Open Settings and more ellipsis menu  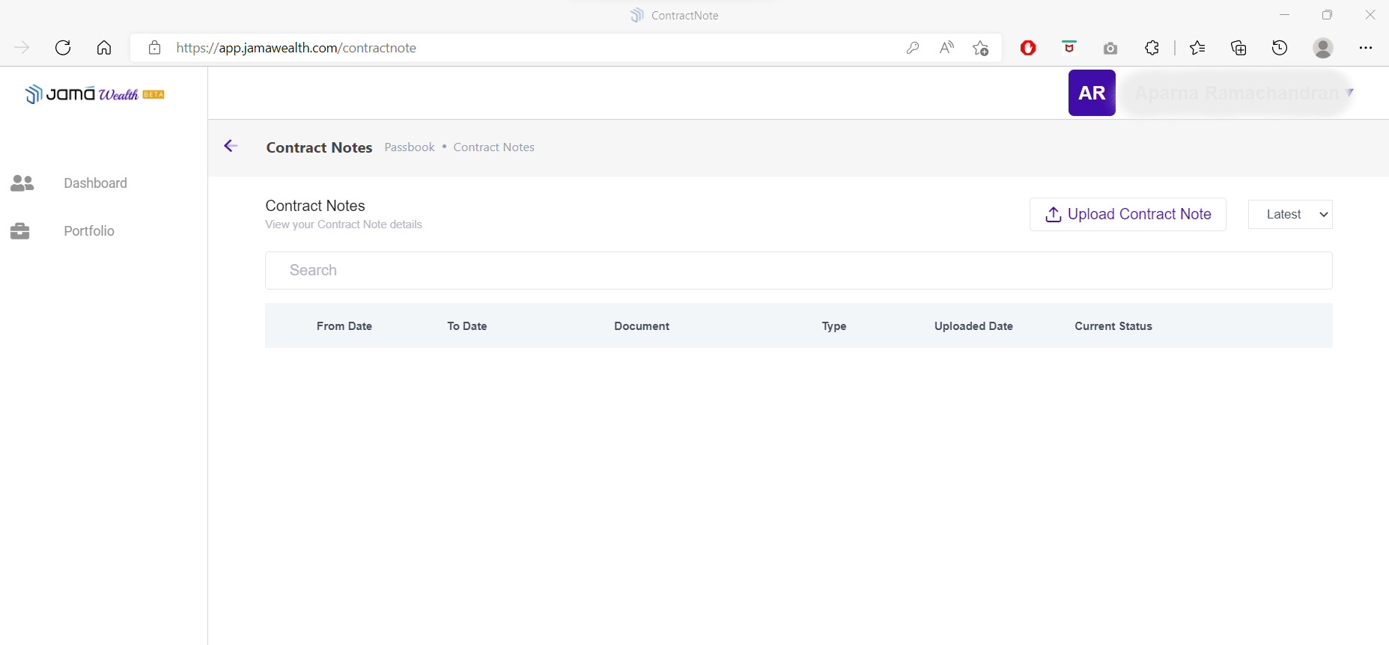[x=1366, y=48]
